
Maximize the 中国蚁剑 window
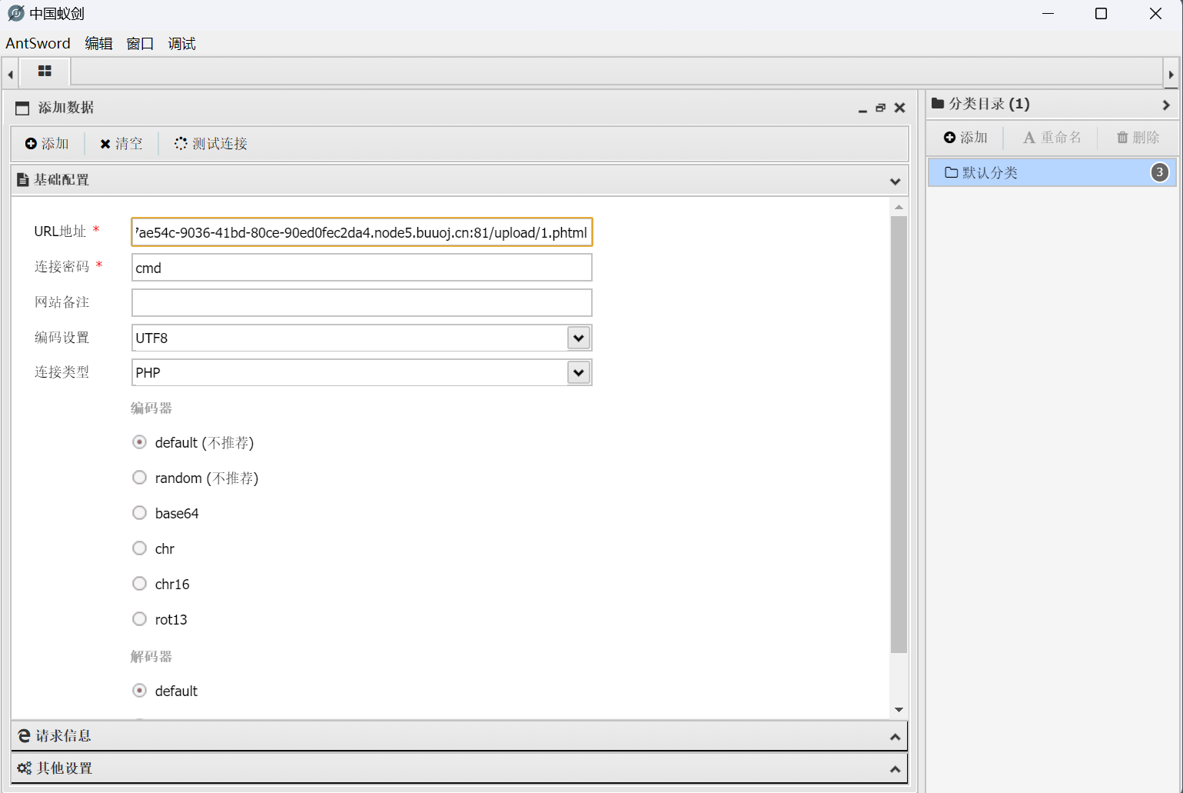[x=1101, y=14]
